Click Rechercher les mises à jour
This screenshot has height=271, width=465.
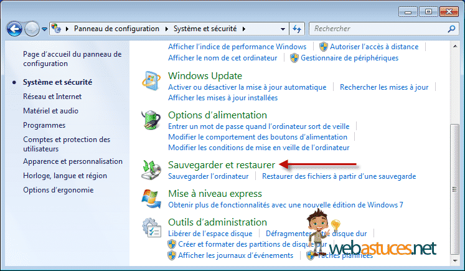384,87
